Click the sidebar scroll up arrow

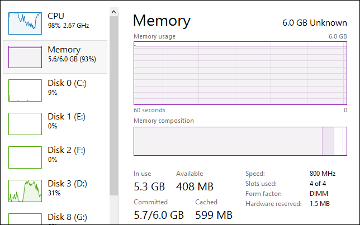pos(113,12)
